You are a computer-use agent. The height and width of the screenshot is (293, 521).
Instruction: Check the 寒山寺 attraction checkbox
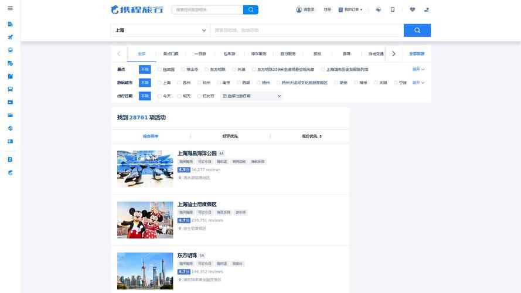[183, 69]
